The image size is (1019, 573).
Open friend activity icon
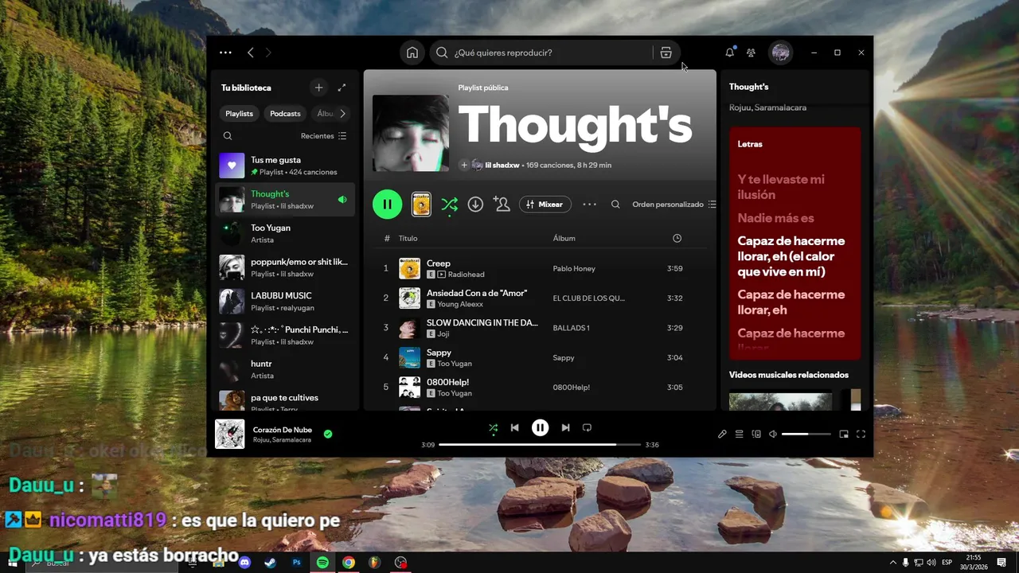point(751,53)
